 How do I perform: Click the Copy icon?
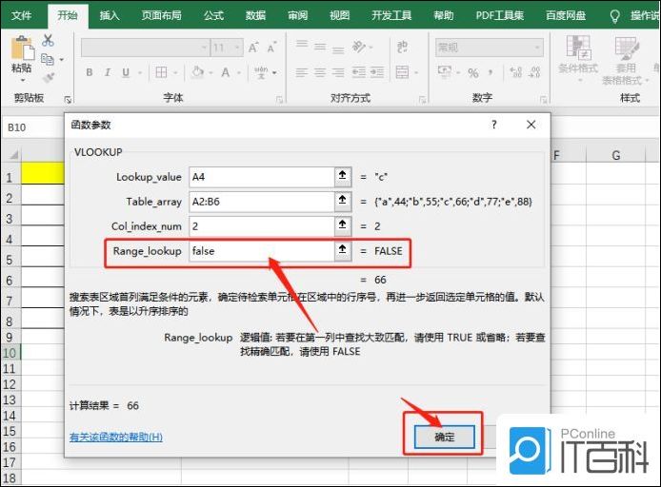tap(48, 59)
